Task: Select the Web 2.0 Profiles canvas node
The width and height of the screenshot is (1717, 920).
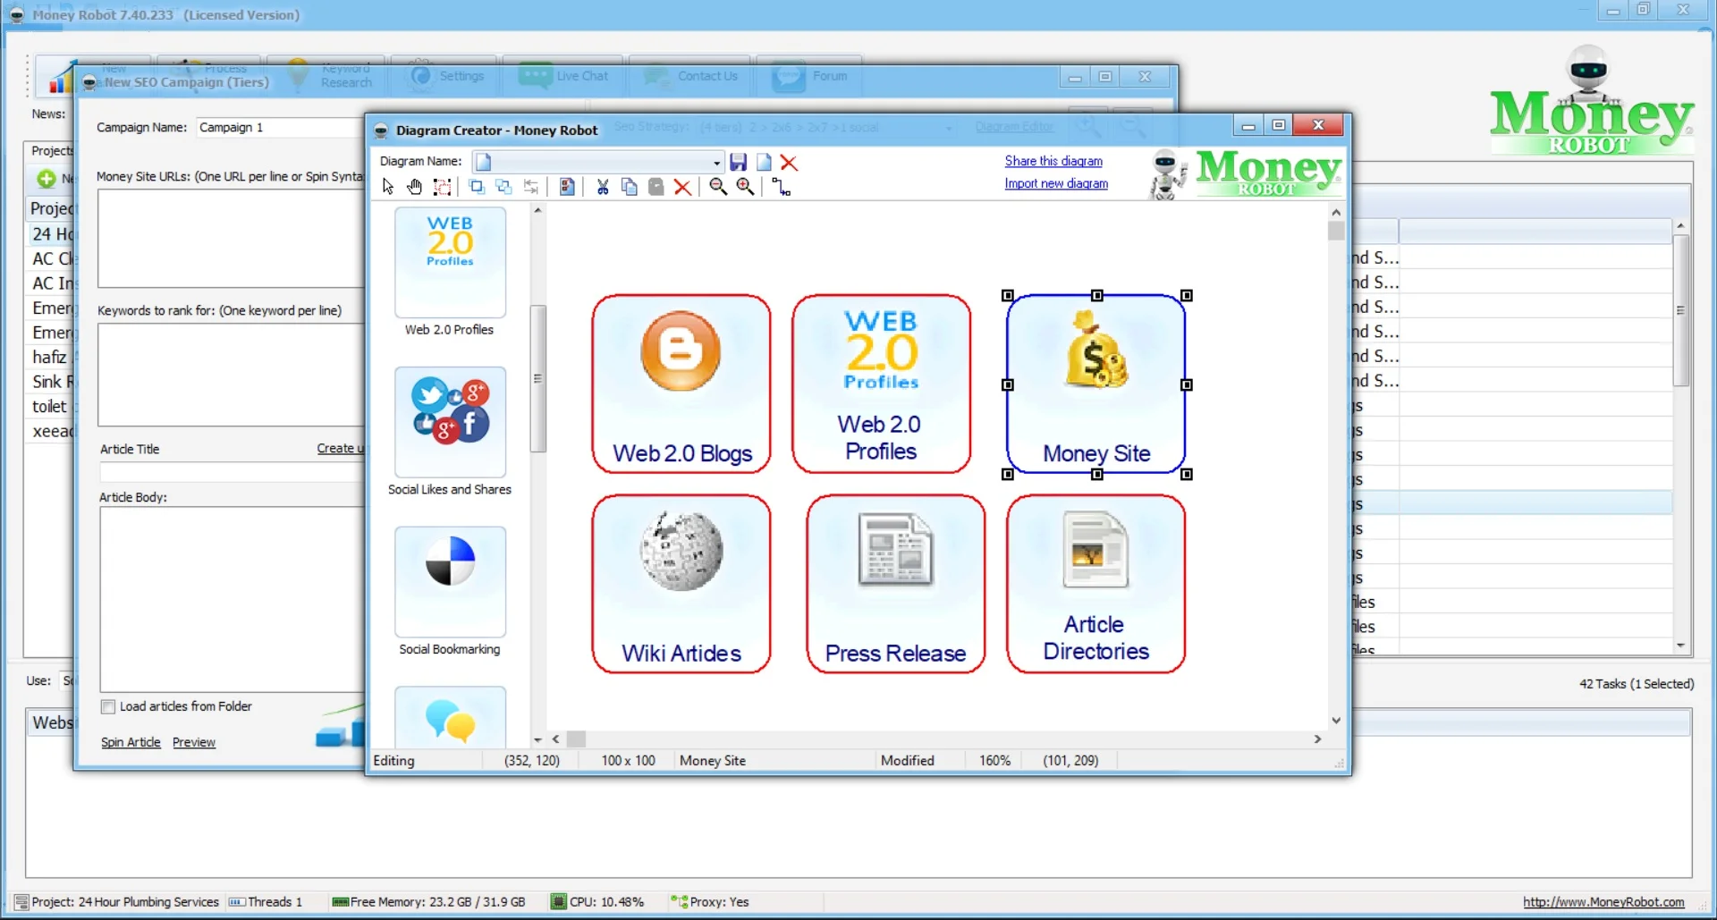Action: pyautogui.click(x=882, y=384)
